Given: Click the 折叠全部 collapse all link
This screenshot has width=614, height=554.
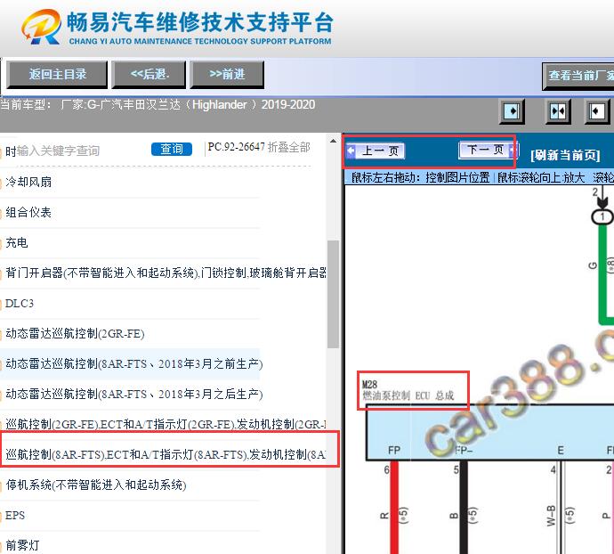Looking at the screenshot, I should click(x=289, y=147).
